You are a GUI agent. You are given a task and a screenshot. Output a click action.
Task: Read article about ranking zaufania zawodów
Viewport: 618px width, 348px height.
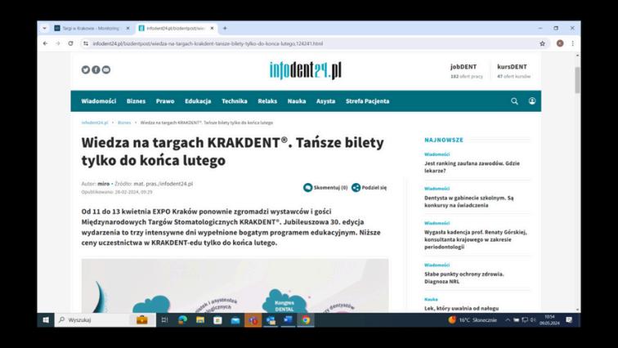click(472, 167)
